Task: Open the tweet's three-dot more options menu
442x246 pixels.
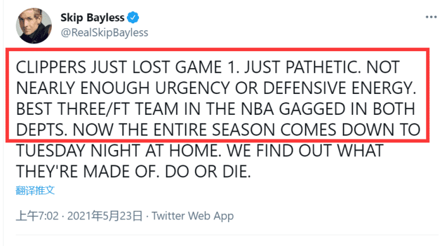Action: coord(431,17)
